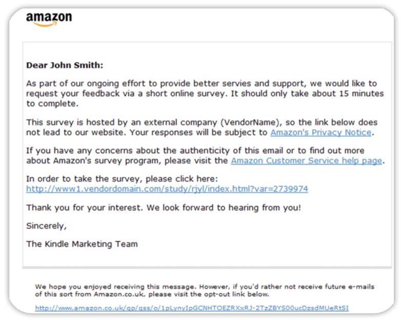The width and height of the screenshot is (401, 320).
Task: Open the amazon.co.uk opt-out link in footer
Action: pos(192,308)
